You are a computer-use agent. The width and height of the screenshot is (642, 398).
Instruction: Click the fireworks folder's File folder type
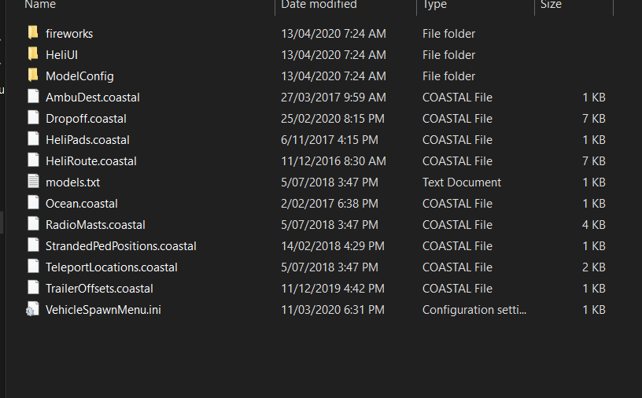tap(448, 34)
